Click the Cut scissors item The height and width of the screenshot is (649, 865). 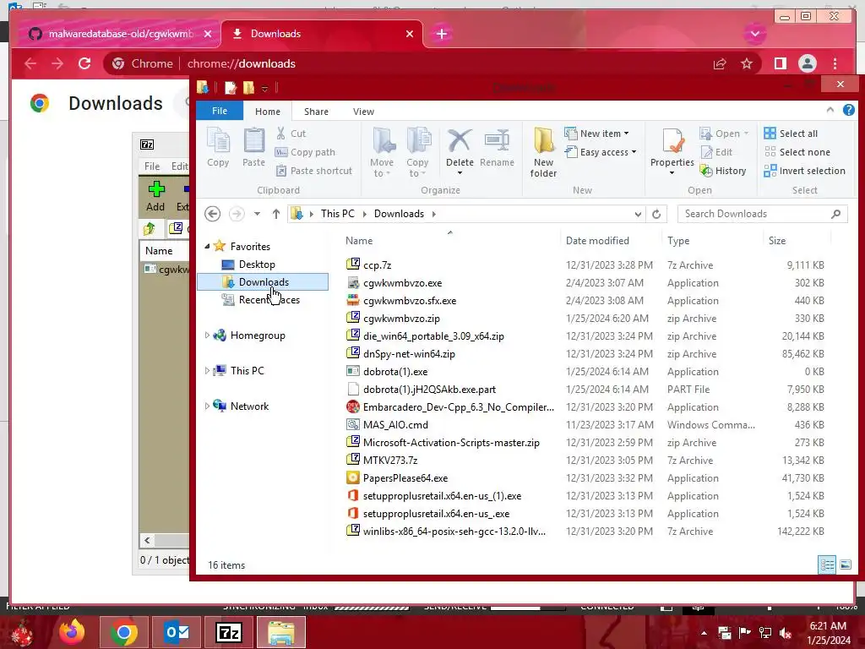click(x=291, y=133)
